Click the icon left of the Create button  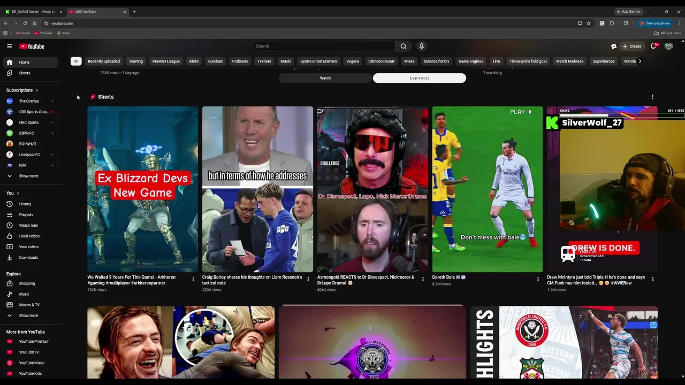614,47
